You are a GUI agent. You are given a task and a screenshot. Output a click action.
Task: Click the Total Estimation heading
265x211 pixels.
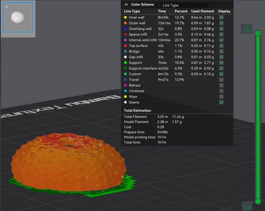(137, 110)
